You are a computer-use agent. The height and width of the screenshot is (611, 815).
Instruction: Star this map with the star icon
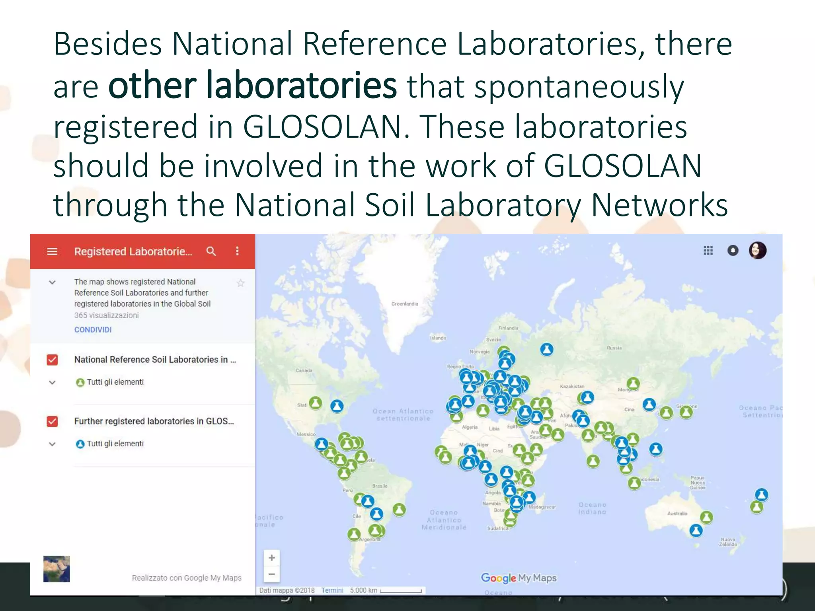(240, 283)
